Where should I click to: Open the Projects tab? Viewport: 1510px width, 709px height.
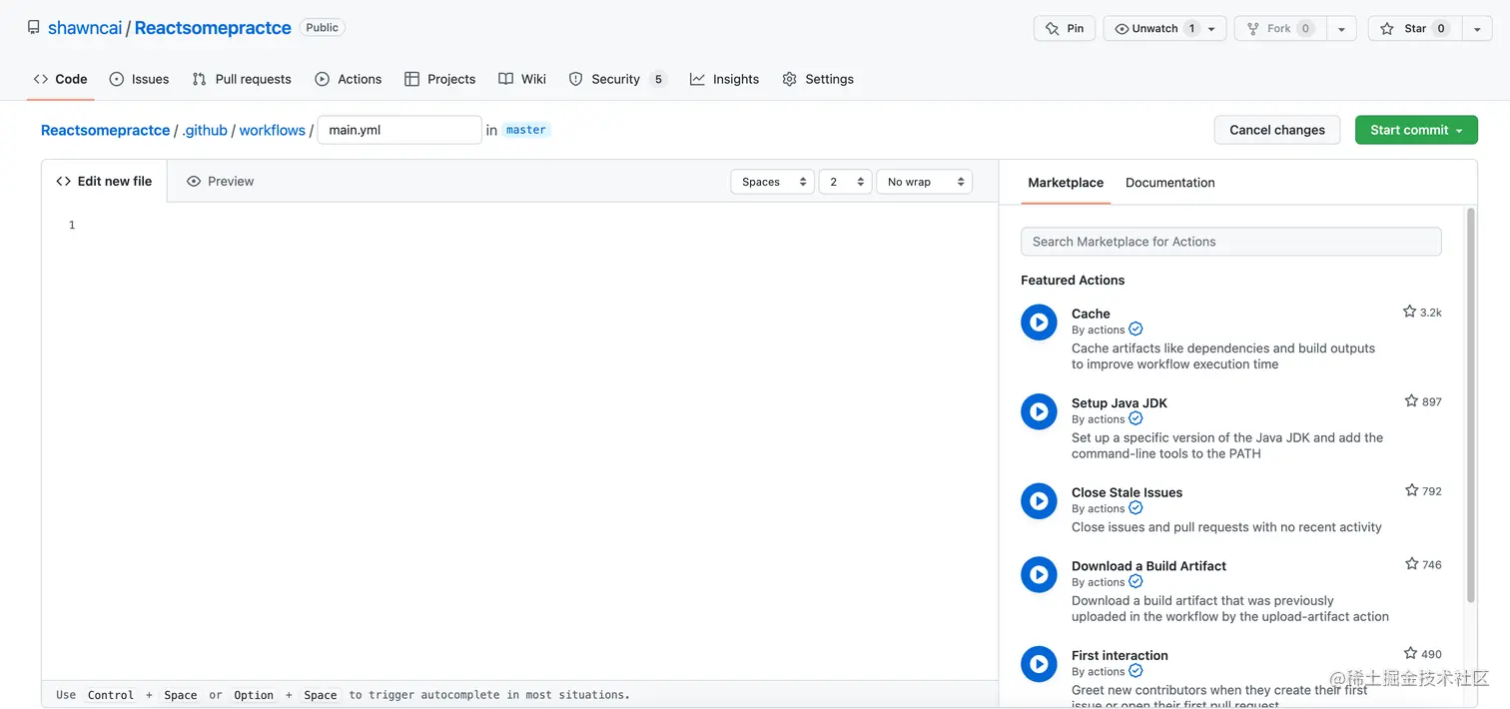(439, 79)
